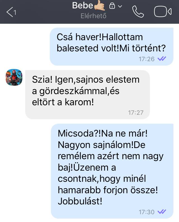Tap 'eltört a karom!' text line
This screenshot has width=179, height=222.
coord(63,102)
